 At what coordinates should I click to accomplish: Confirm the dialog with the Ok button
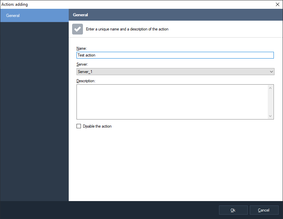233,210
